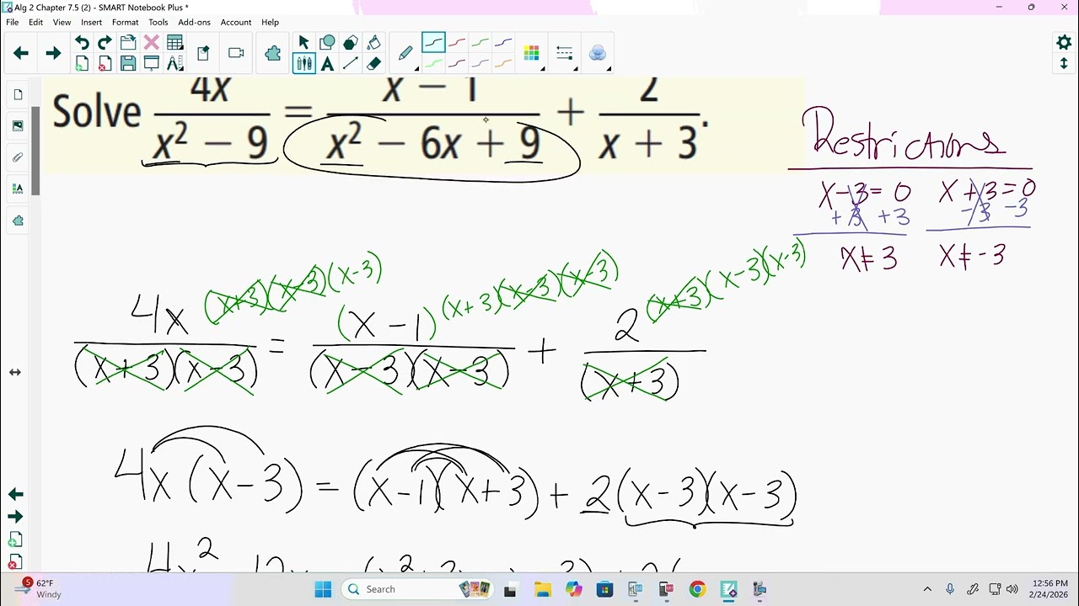Select the Text tool
The image size is (1079, 606).
pyautogui.click(x=327, y=64)
